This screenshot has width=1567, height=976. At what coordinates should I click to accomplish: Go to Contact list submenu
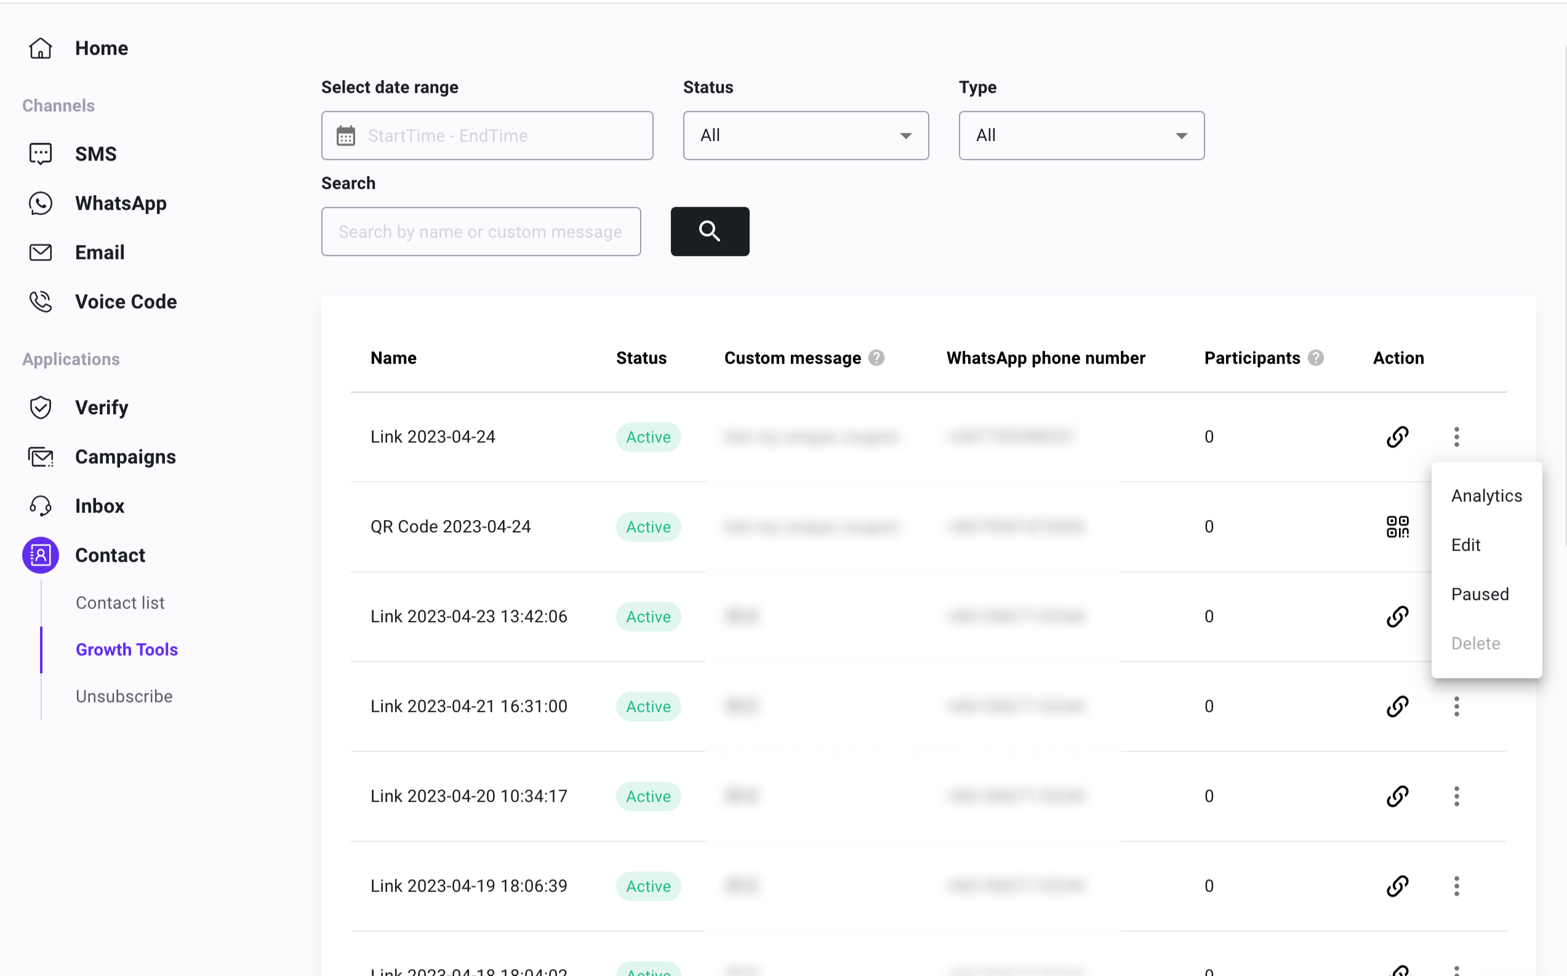[x=120, y=602]
